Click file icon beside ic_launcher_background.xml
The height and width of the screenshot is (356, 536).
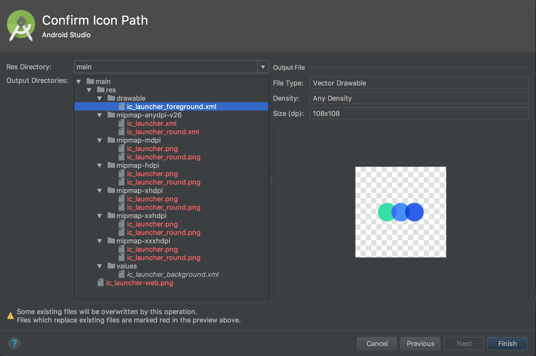(122, 274)
